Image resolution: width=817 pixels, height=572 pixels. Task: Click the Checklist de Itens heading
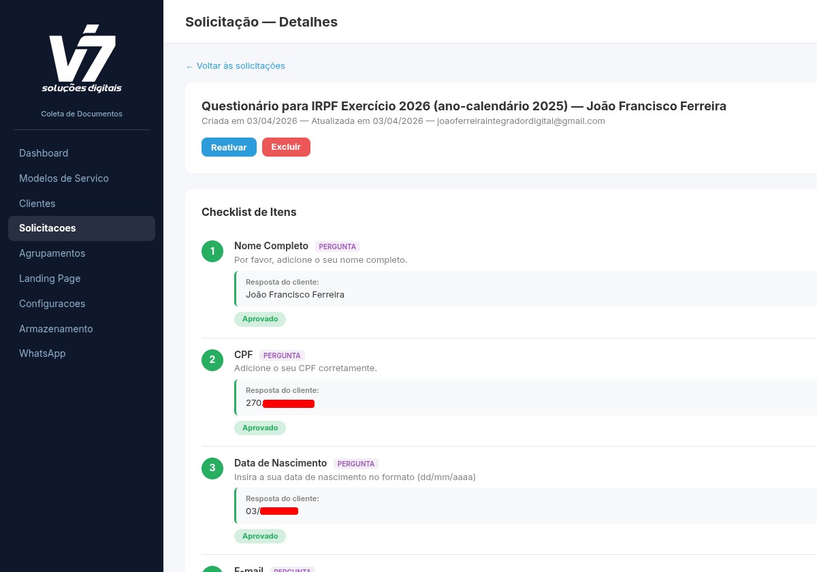click(x=249, y=212)
